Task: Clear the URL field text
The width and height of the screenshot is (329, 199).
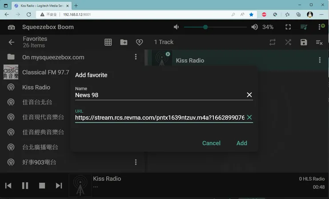Action: click(249, 117)
